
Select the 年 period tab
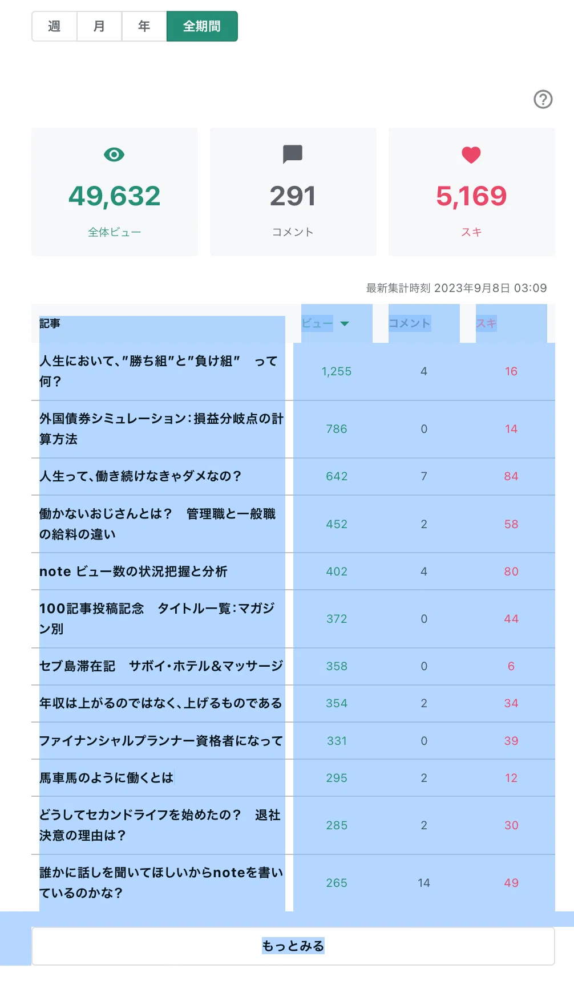point(144,26)
